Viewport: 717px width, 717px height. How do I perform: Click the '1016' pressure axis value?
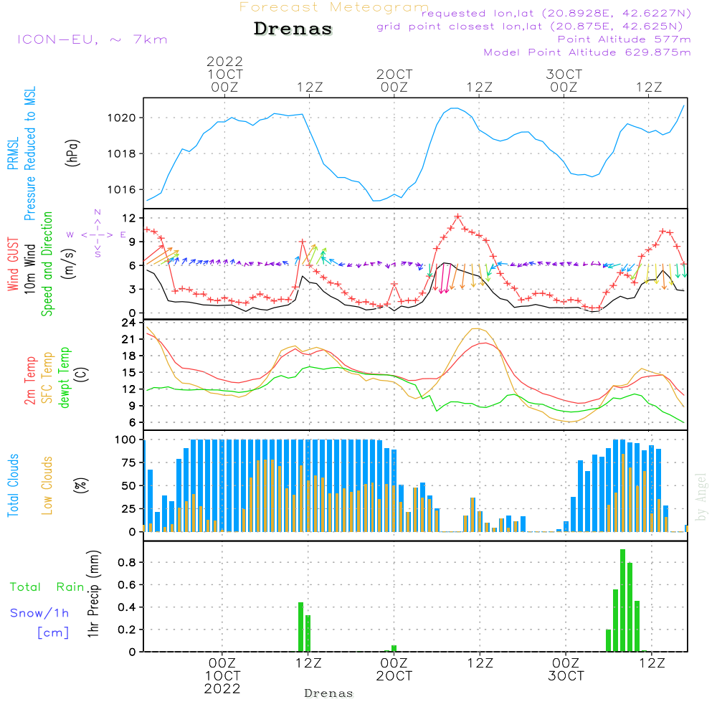[x=122, y=190]
